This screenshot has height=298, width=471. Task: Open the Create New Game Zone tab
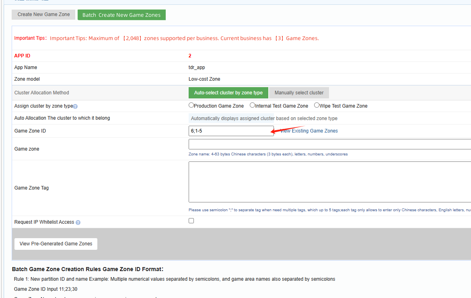click(43, 14)
